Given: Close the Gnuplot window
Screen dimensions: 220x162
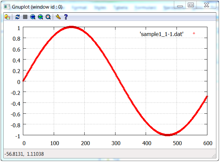Looking at the screenshot, I should 205,5.
